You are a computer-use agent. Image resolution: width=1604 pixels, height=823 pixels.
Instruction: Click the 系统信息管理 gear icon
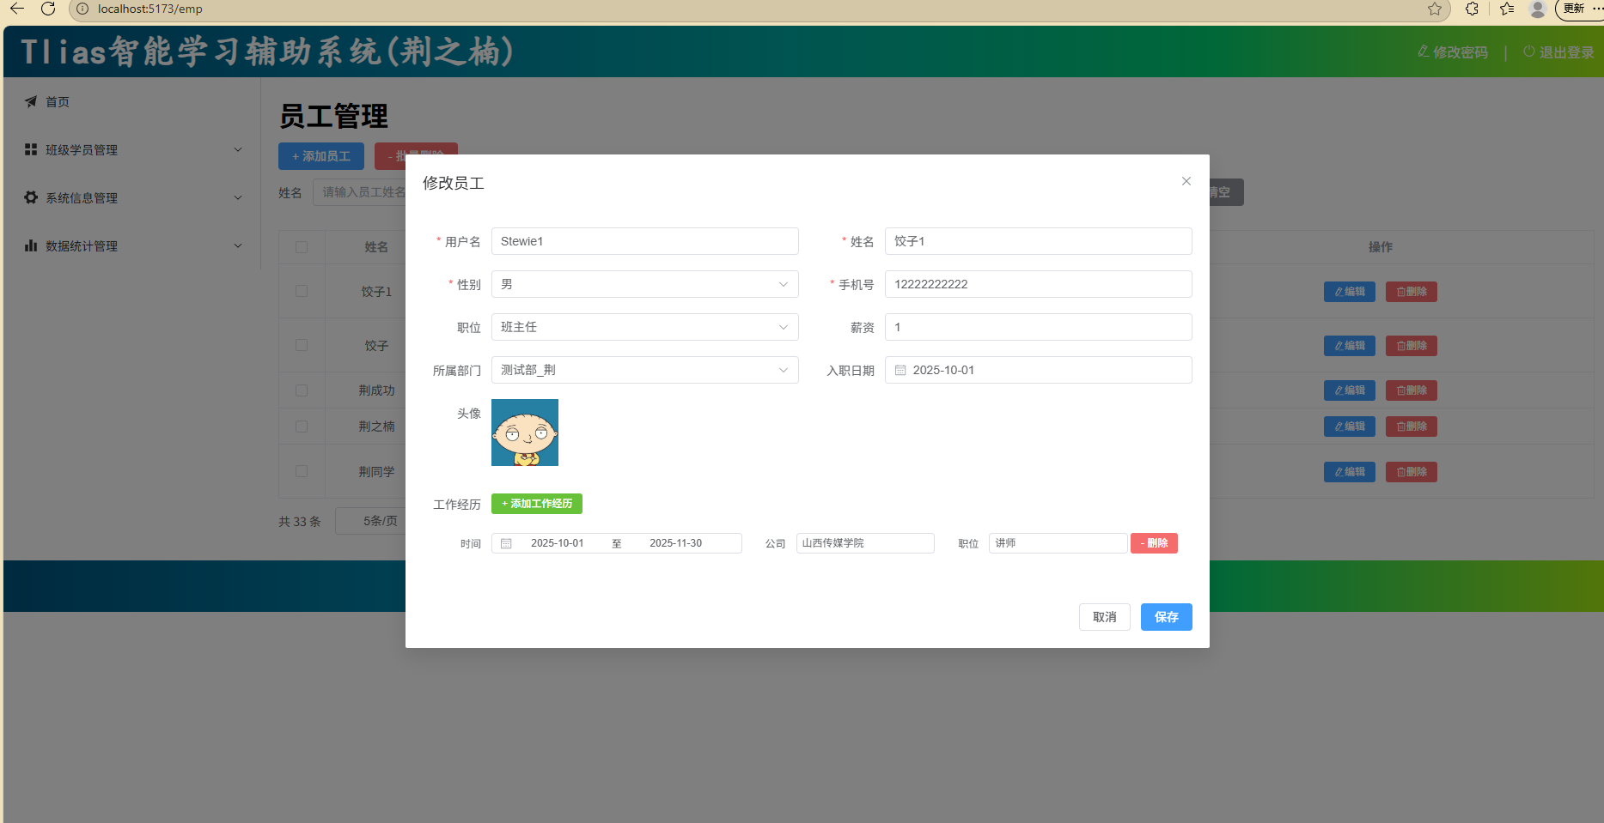[31, 197]
